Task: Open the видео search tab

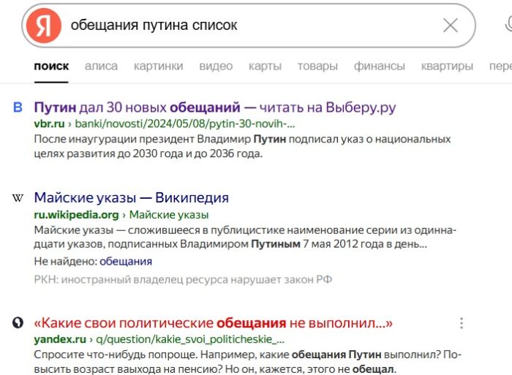Action: point(216,66)
